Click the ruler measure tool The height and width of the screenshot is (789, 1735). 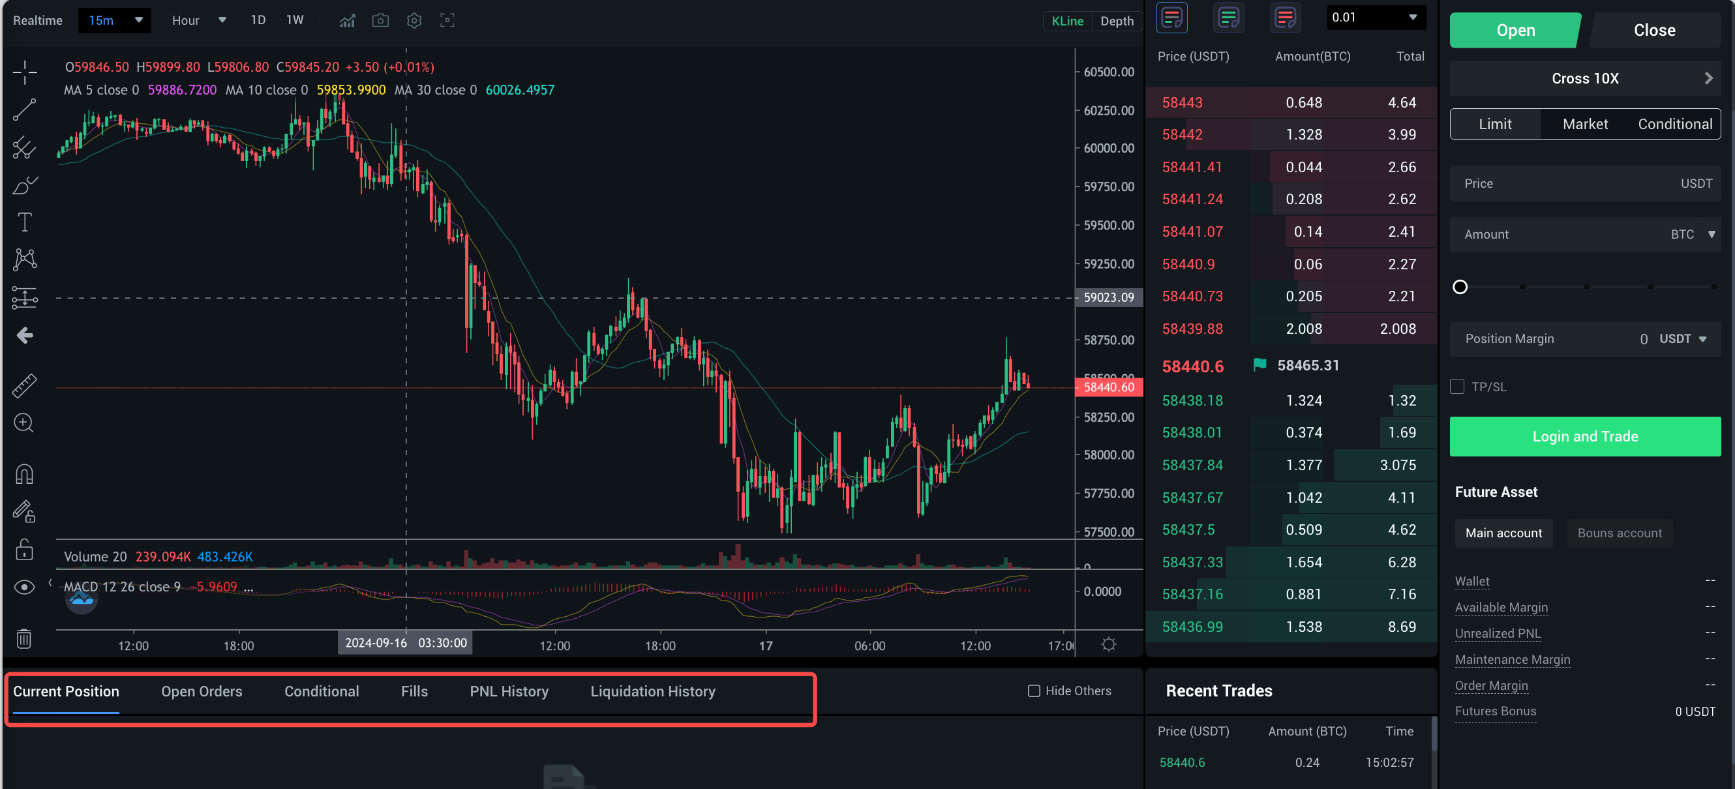click(25, 385)
